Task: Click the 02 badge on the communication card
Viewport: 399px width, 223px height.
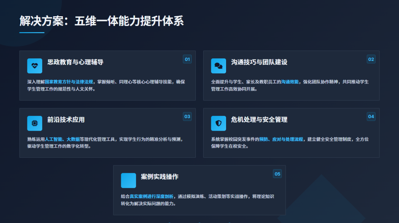Action: pos(371,59)
